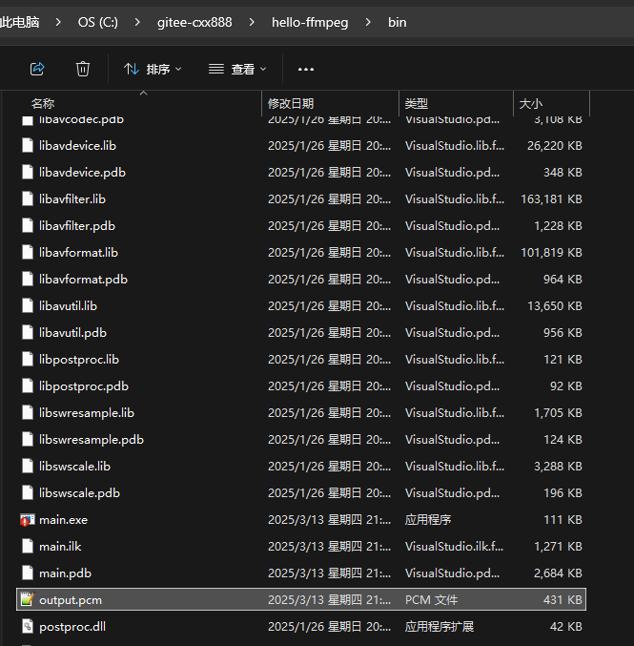The image size is (634, 646).
Task: Open the 查看 view dropdown
Action: pyautogui.click(x=237, y=69)
